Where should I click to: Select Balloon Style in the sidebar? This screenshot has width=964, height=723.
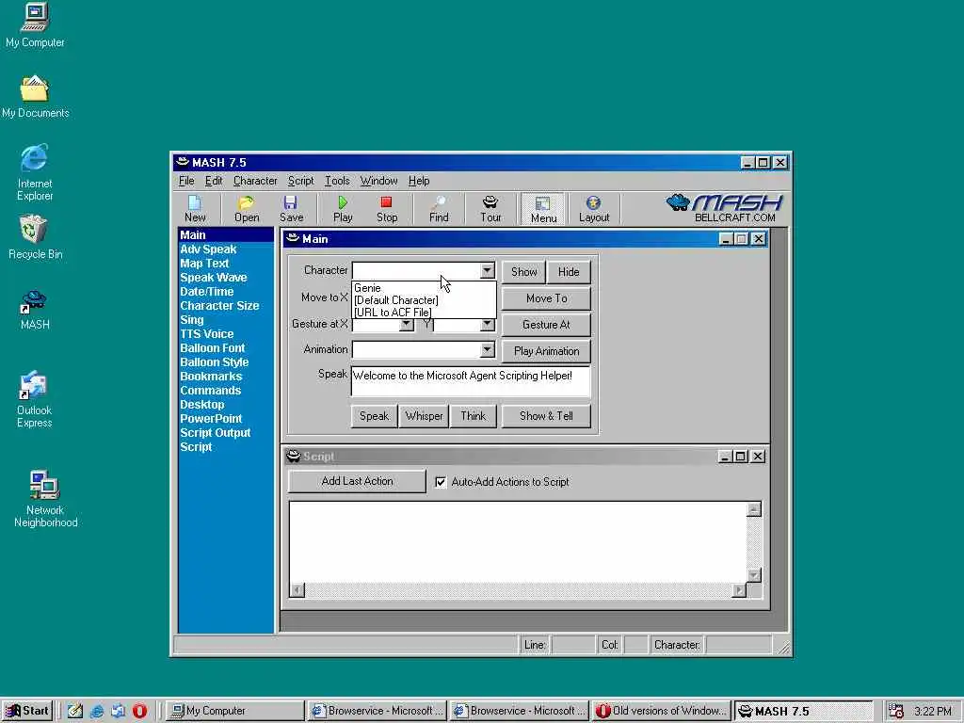pyautogui.click(x=214, y=362)
